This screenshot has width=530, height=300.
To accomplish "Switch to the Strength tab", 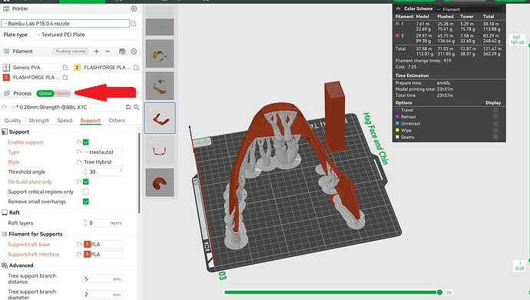I will click(39, 121).
